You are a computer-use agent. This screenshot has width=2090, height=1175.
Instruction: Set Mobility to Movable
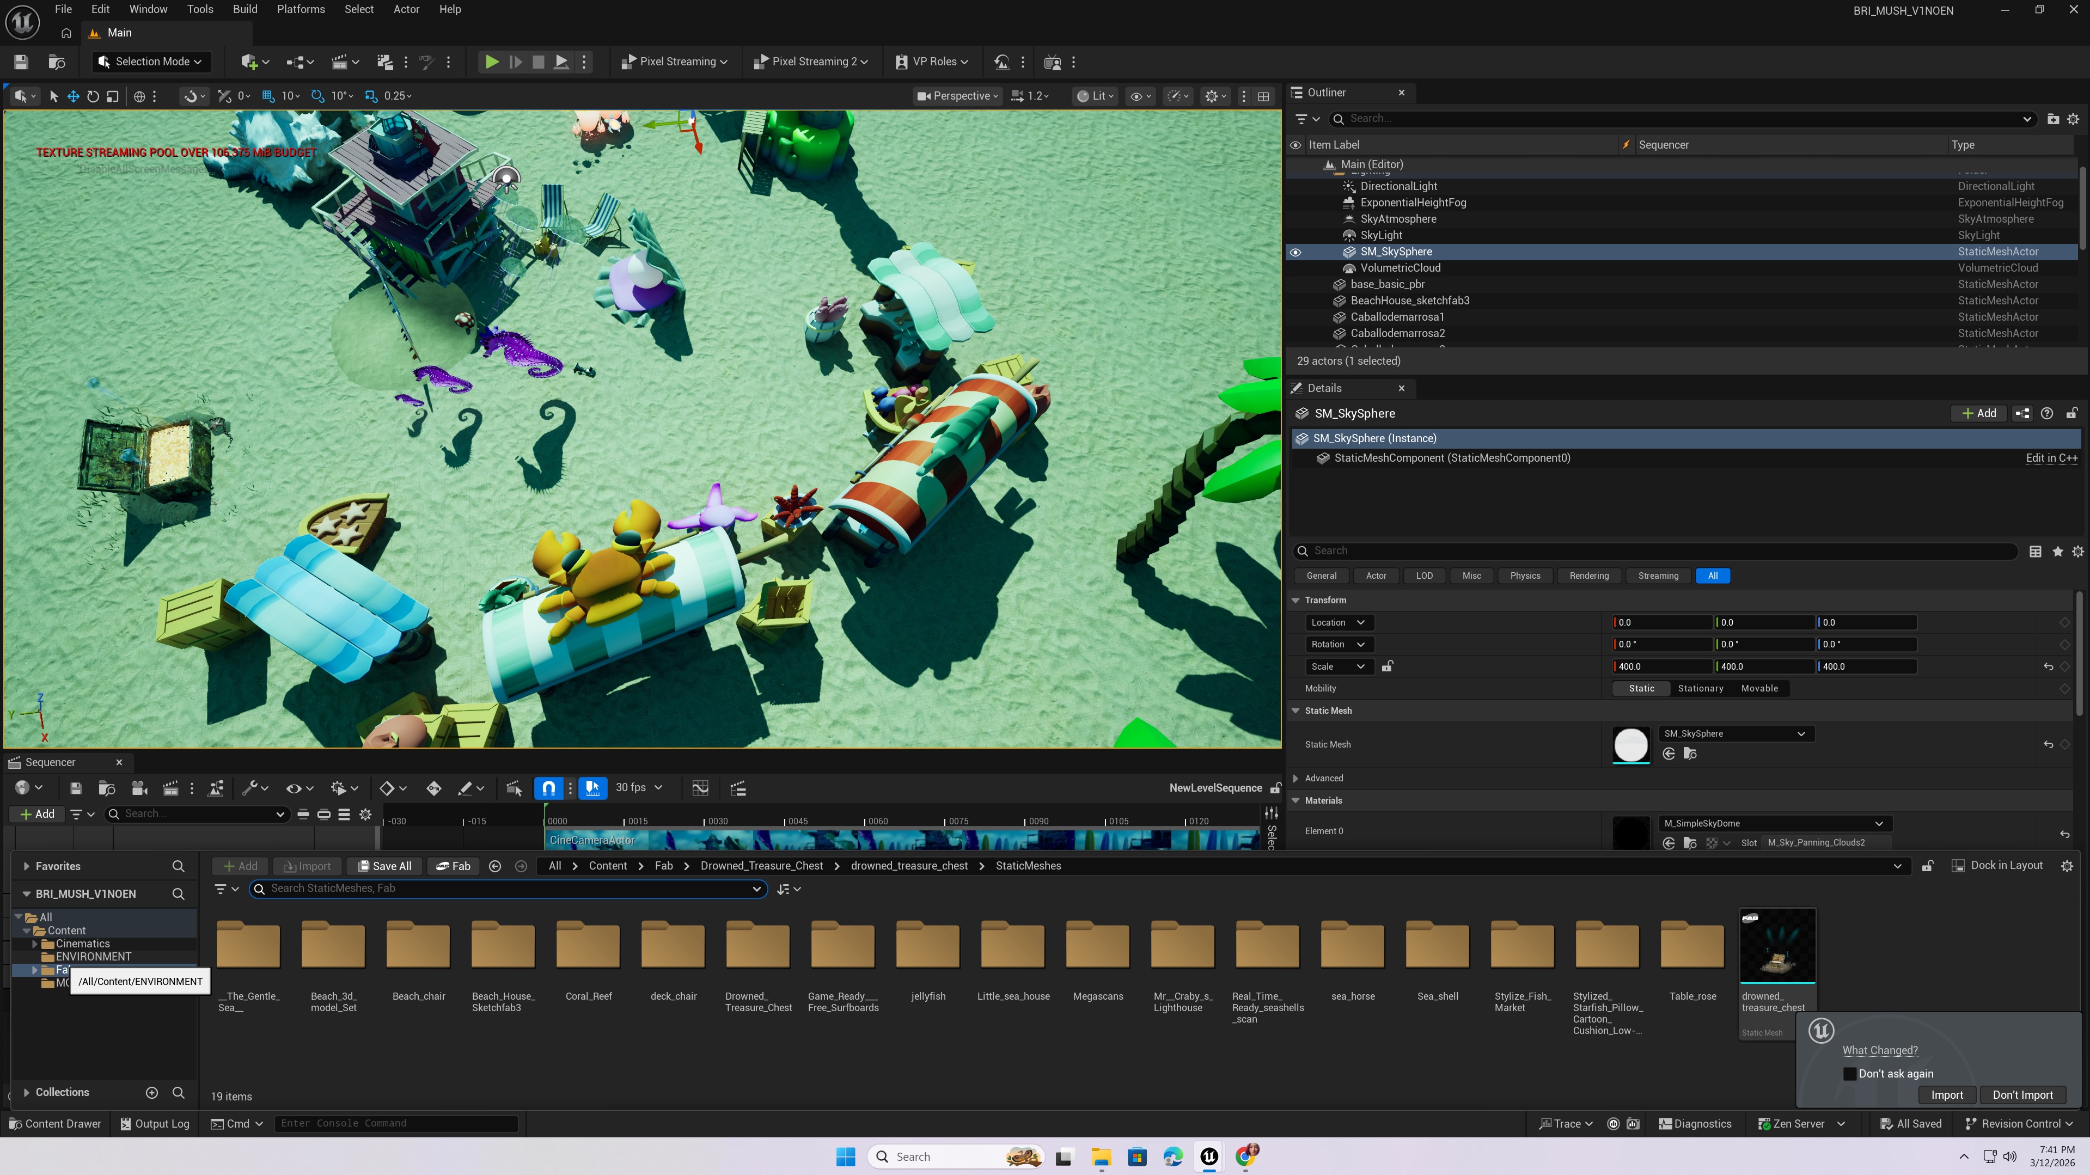point(1759,688)
